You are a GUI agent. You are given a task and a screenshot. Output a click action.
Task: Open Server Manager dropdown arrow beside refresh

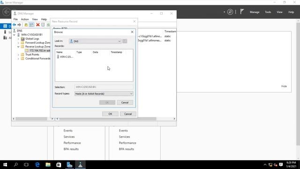(224, 12)
